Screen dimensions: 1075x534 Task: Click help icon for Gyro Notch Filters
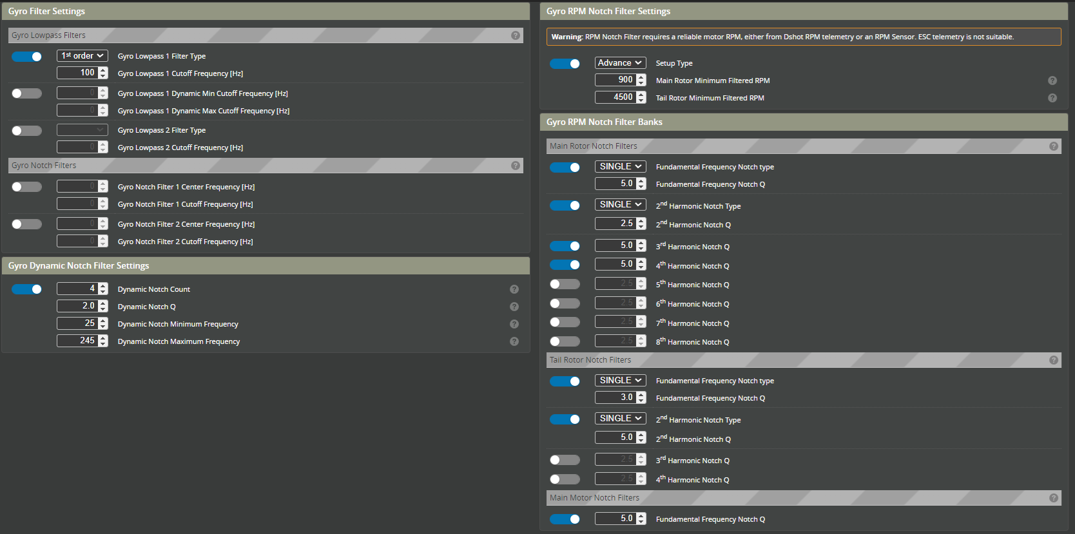click(x=515, y=166)
